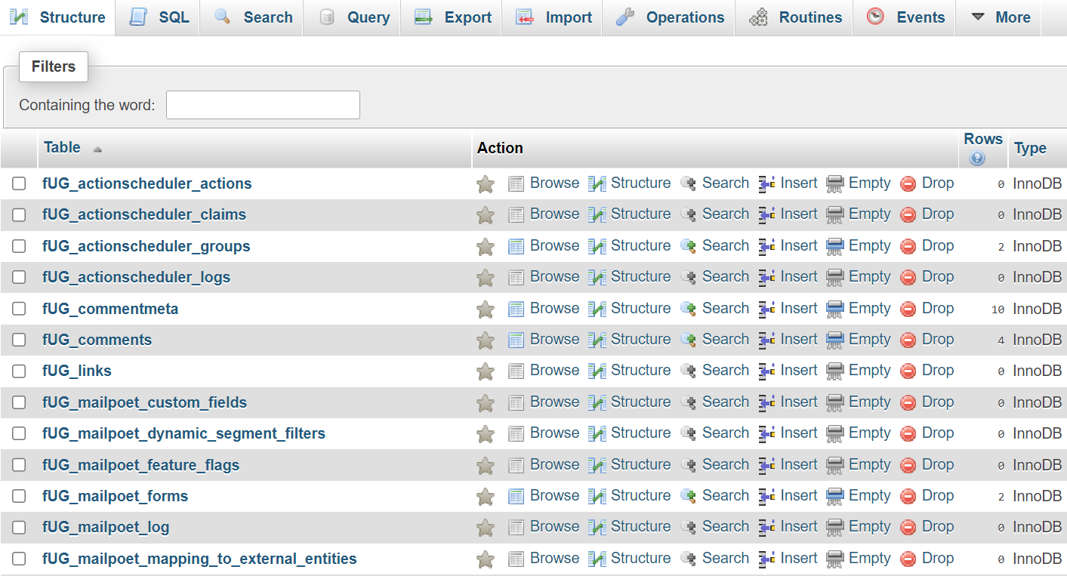
Task: Tick the fUG_comments table checkbox
Action: click(19, 339)
